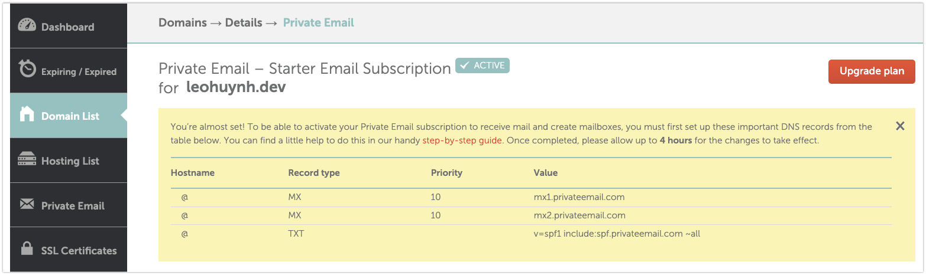This screenshot has height=275, width=926.
Task: Select Hosting List in the sidebar
Action: coord(70,161)
